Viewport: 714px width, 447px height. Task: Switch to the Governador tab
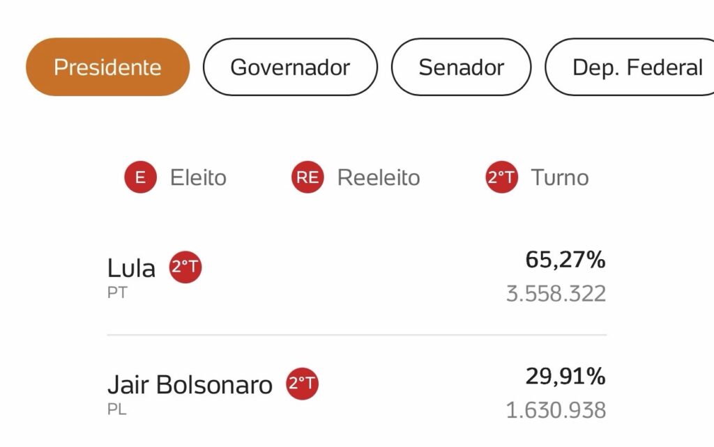tap(290, 67)
